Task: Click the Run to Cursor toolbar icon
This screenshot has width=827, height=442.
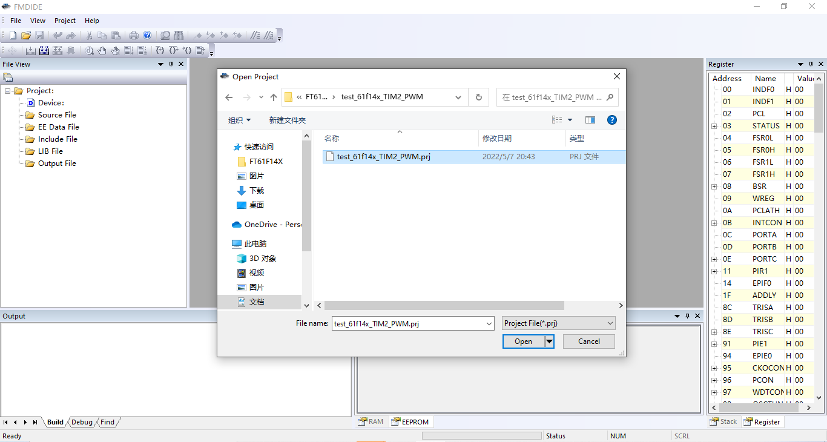Action: click(200, 51)
